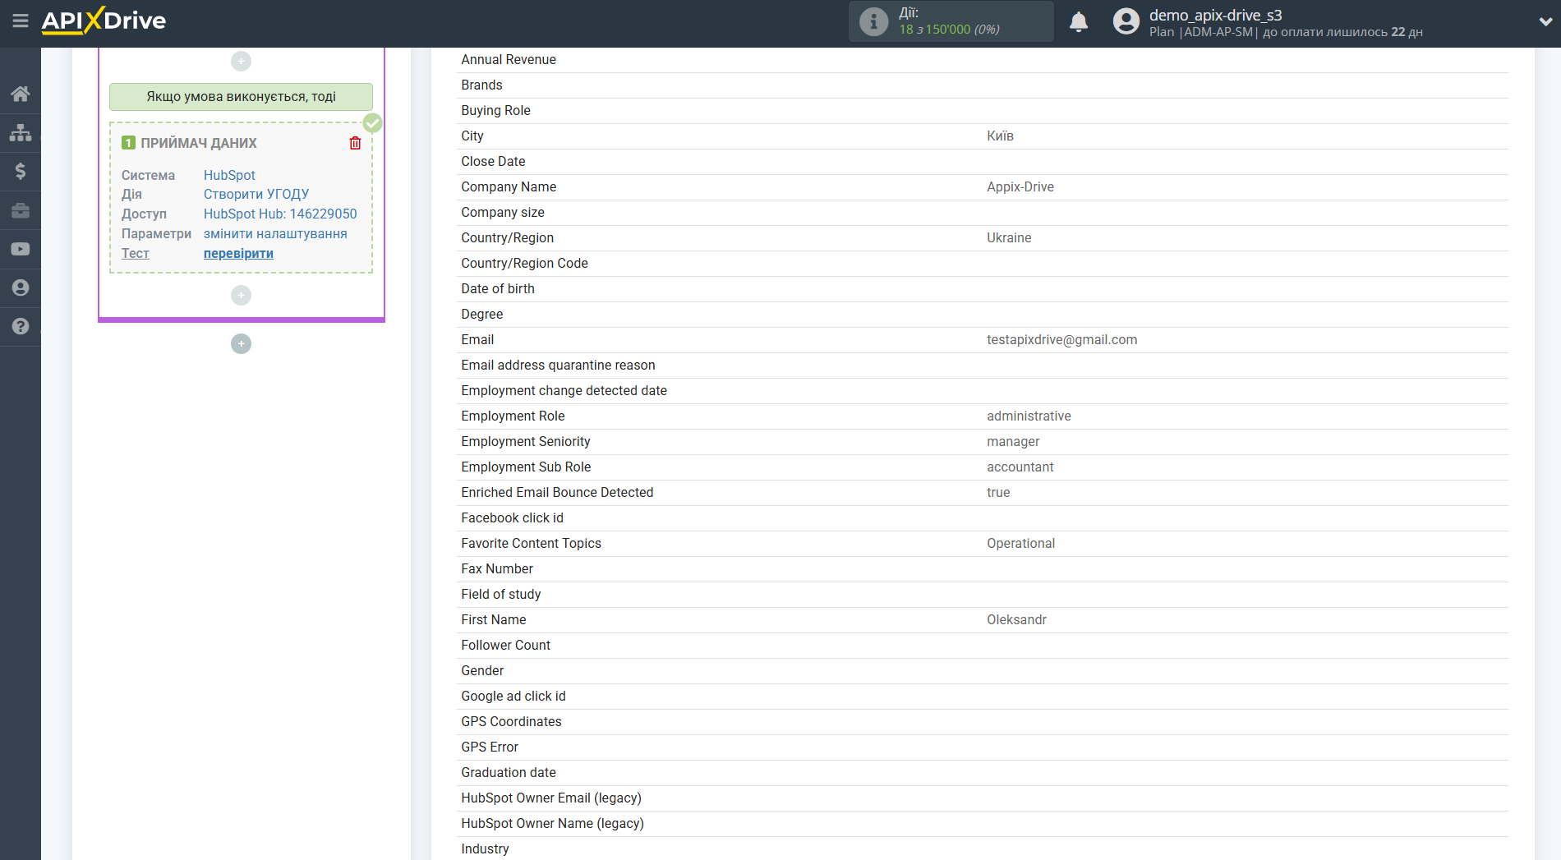Delete the data receiver block with the trash icon
Image resolution: width=1561 pixels, height=860 pixels.
click(x=355, y=143)
